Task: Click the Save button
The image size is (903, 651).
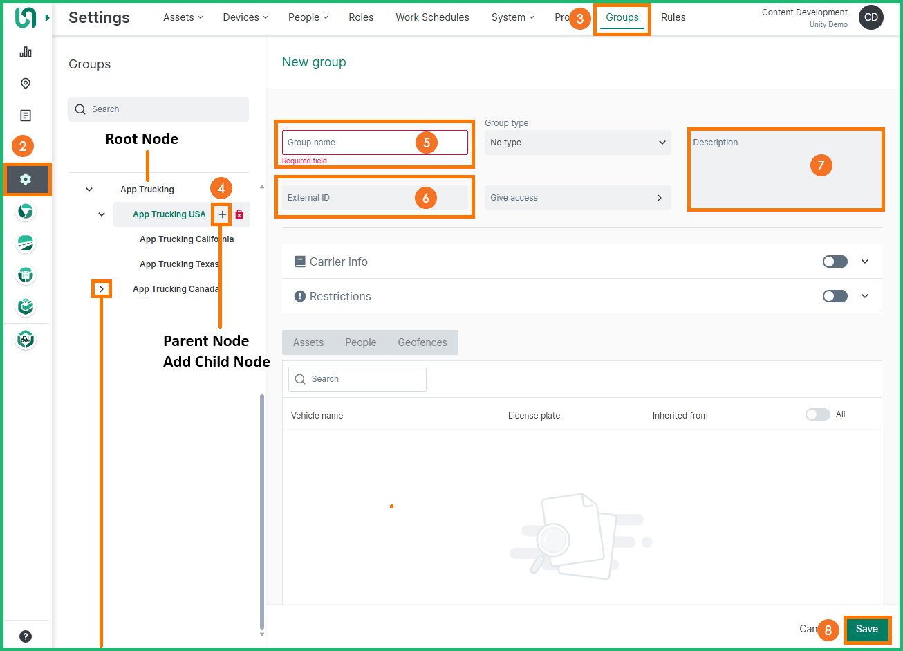Action: click(x=866, y=629)
